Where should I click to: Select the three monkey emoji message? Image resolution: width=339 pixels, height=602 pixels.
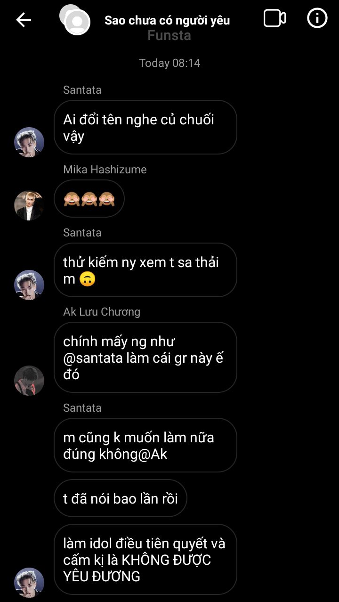coord(89,198)
